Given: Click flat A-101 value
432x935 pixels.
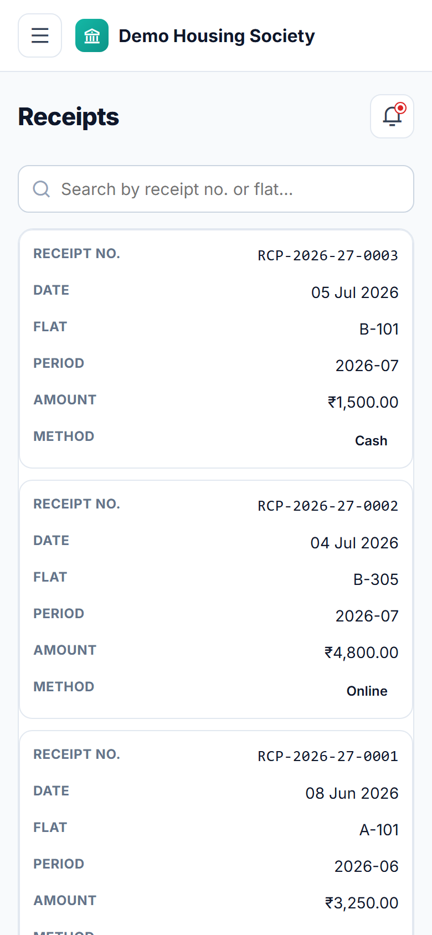Looking at the screenshot, I should 379,830.
